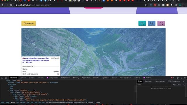Toggle the :hov element state panel
The image size is (187, 105).
click(174, 85)
